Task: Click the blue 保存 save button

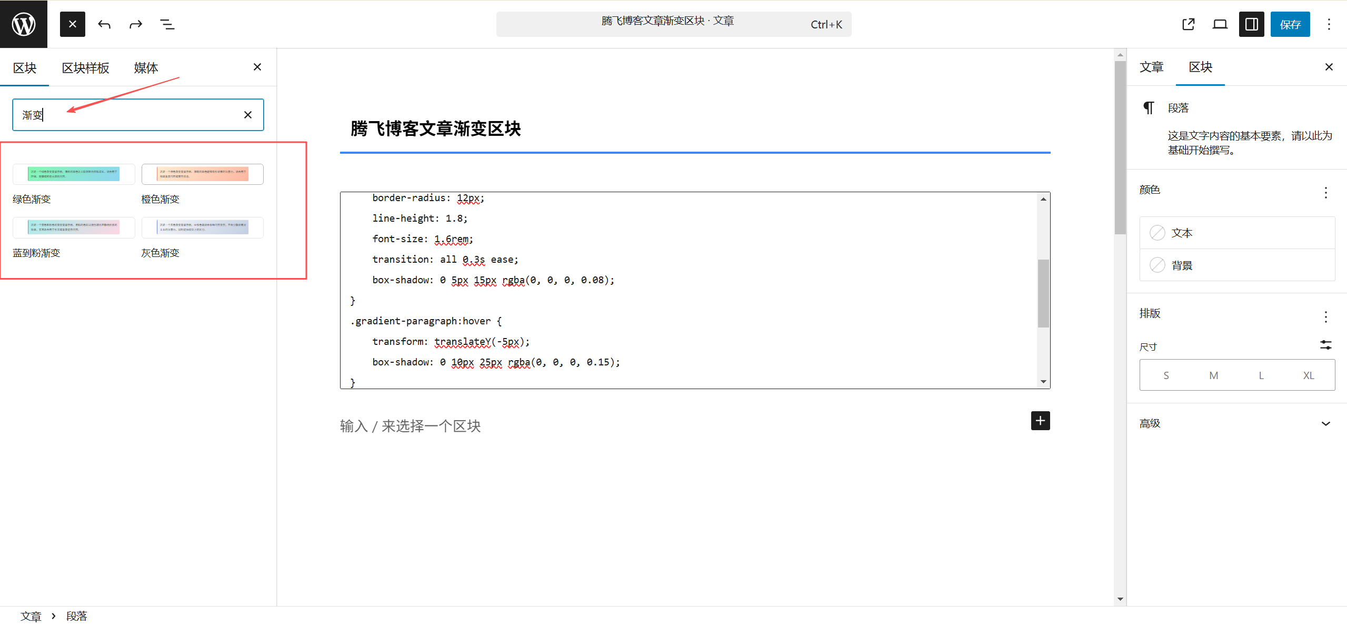Action: point(1290,24)
